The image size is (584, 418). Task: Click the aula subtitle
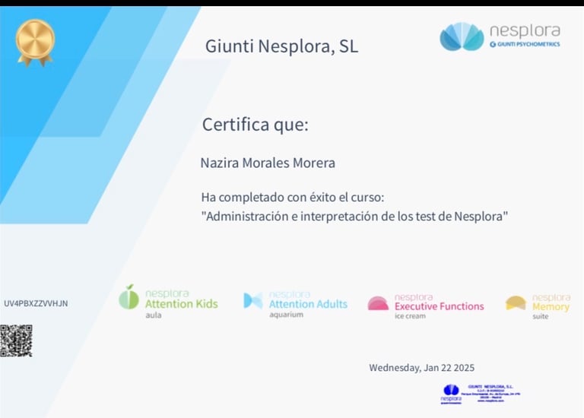tap(154, 315)
